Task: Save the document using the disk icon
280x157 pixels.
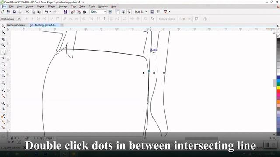Action: (x=14, y=12)
